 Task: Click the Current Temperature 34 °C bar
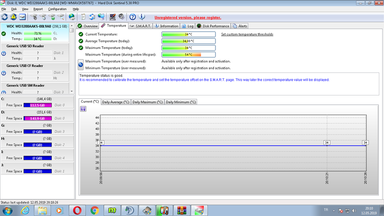189,34
